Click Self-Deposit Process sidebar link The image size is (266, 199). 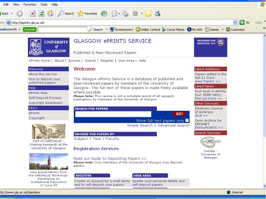45,98
